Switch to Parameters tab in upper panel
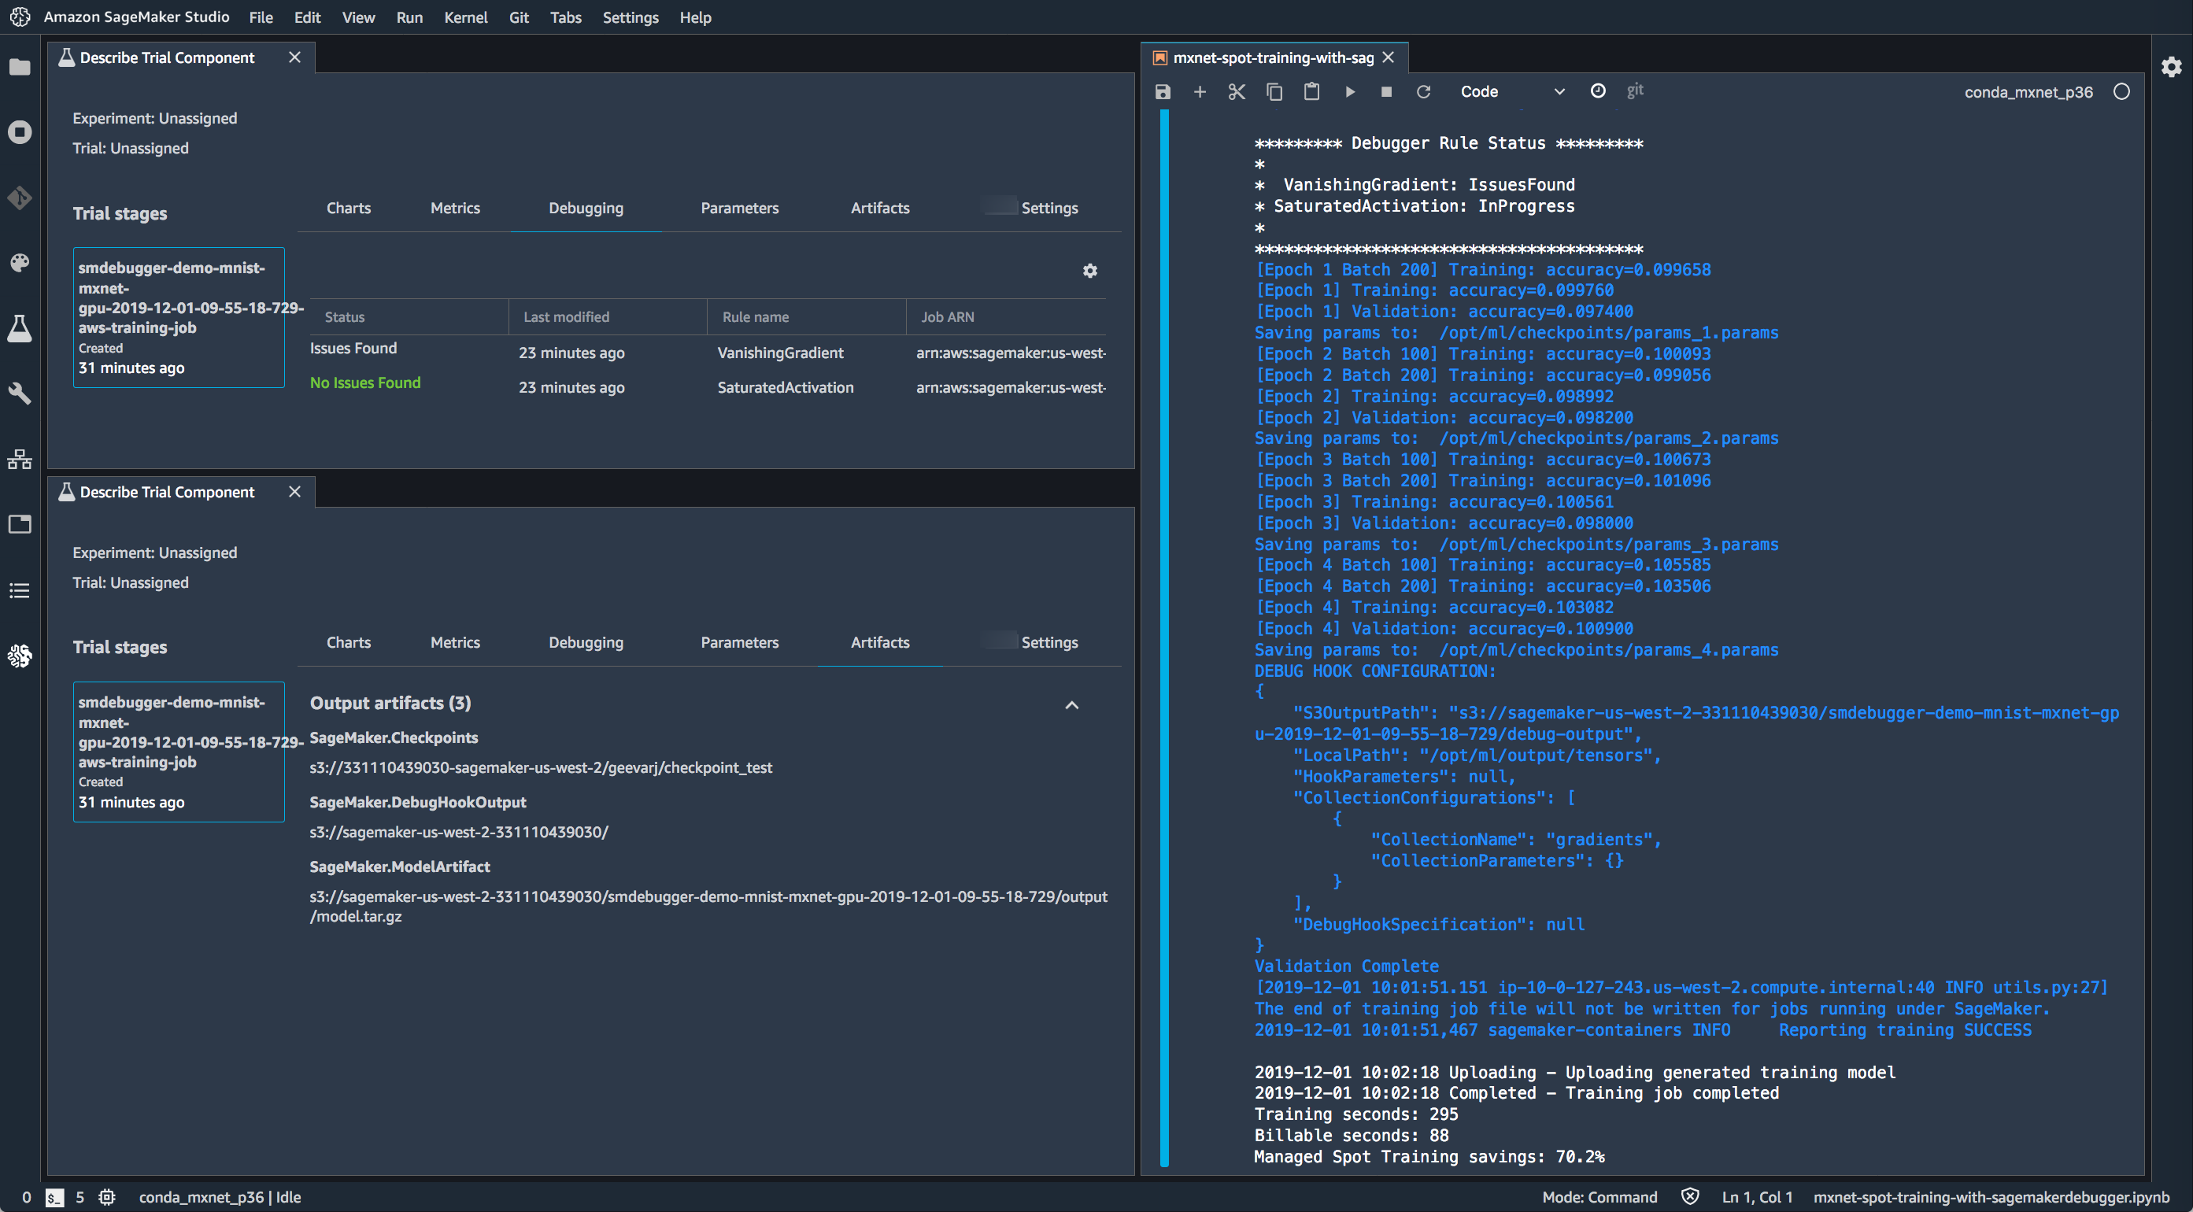Viewport: 2193px width, 1212px height. [x=739, y=208]
